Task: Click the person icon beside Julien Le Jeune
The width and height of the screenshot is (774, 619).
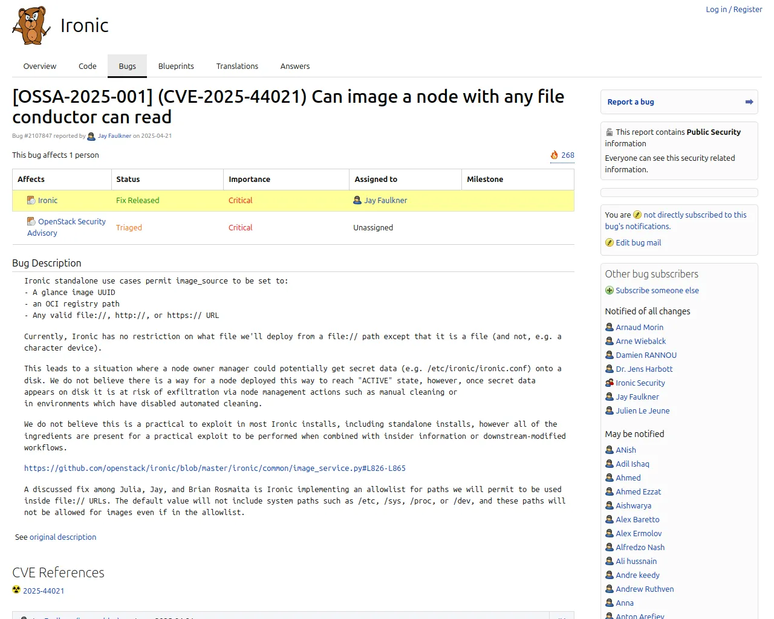Action: pos(610,410)
